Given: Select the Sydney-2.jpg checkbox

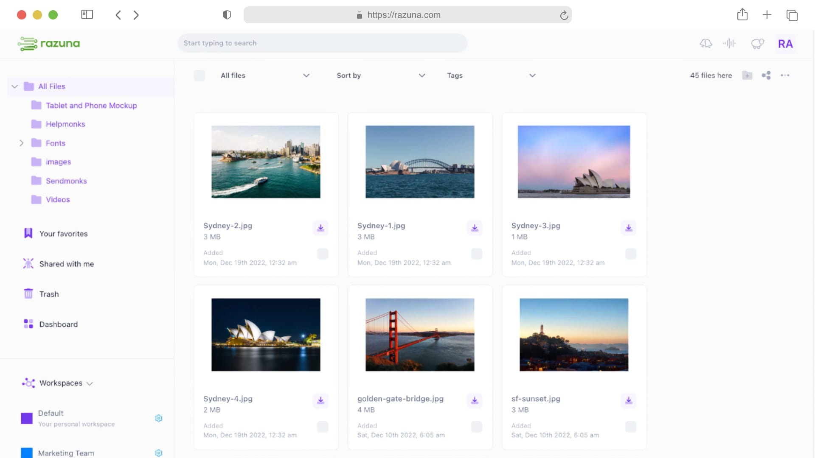Looking at the screenshot, I should 323,254.
